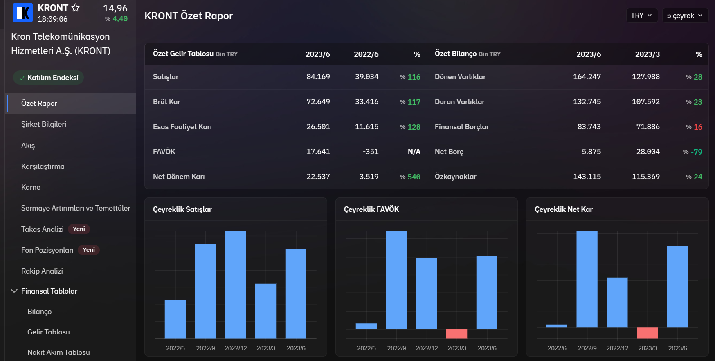Go to Akış section
Image resolution: width=715 pixels, height=361 pixels.
[x=28, y=146]
